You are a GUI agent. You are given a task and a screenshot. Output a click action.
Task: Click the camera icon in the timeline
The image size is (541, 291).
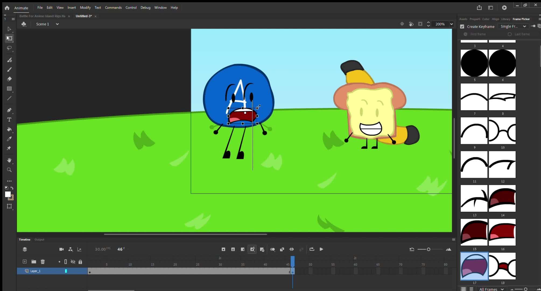coord(62,249)
